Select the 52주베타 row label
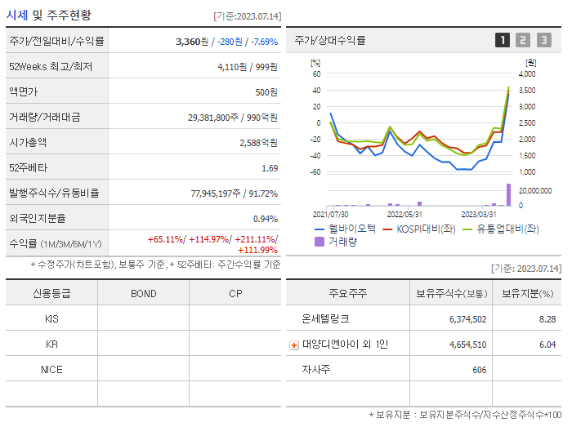 pos(28,168)
